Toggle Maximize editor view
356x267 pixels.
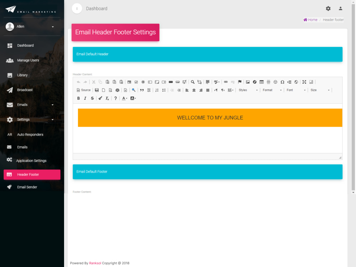pos(304,82)
